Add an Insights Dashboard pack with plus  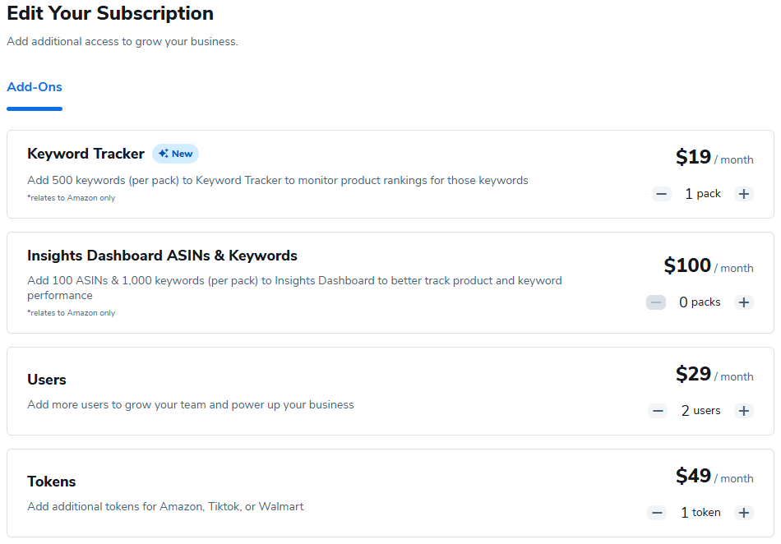pos(744,302)
